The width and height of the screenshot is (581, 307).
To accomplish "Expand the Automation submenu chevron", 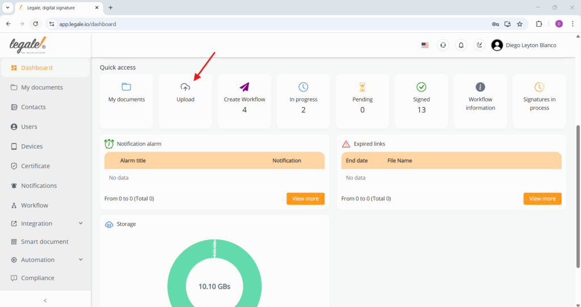I will click(x=81, y=259).
